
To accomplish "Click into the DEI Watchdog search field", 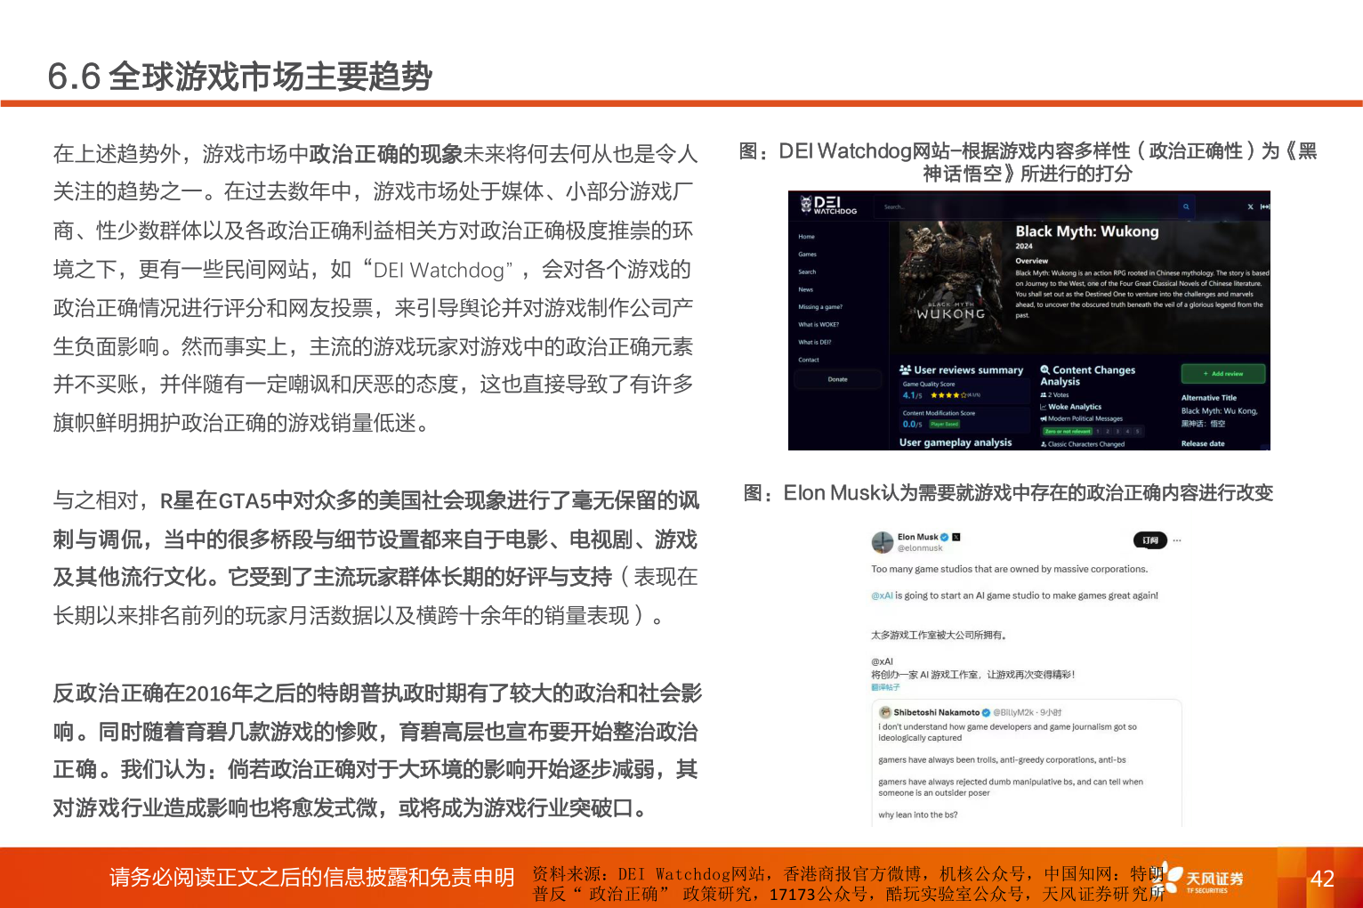I will pyautogui.click(x=1028, y=207).
